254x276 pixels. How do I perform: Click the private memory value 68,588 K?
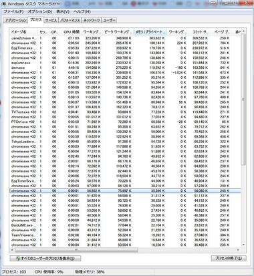(x=158, y=122)
